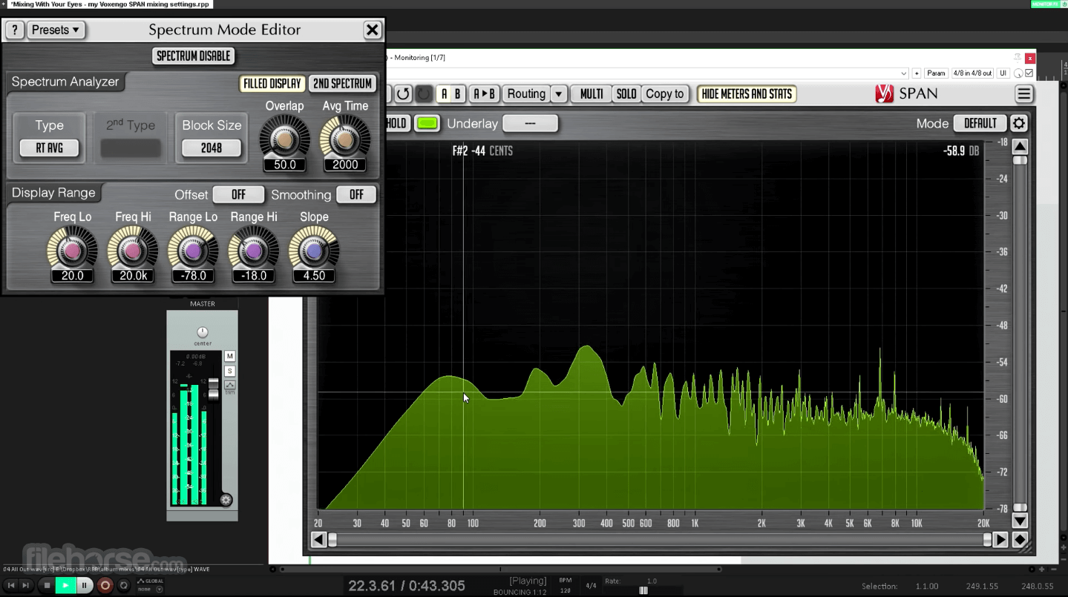
Task: Open spectrum Type selector RT AVG
Action: tap(50, 148)
